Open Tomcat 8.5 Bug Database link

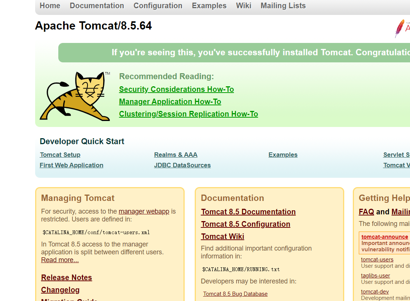click(x=235, y=294)
